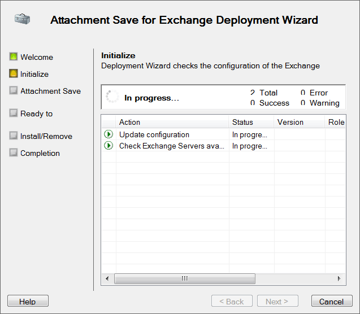
Task: Click the 2 Total counter
Action: 264,93
